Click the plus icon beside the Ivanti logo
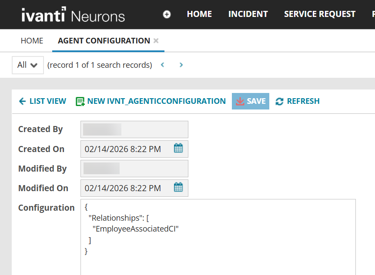Screen dimensions: 375x275 tap(167, 14)
